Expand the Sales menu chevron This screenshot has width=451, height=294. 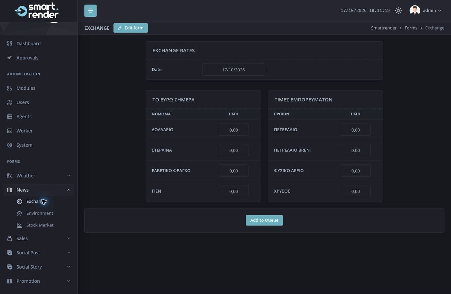pos(69,238)
